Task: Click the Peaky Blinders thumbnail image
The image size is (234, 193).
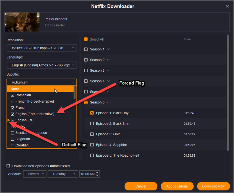Action: (22, 22)
